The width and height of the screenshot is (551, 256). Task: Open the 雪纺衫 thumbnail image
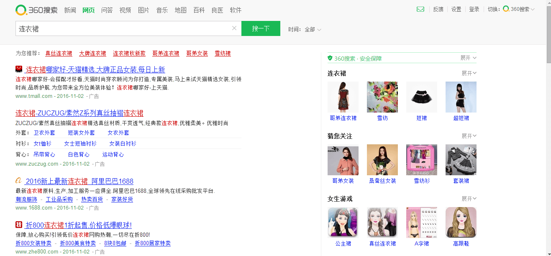click(x=422, y=160)
